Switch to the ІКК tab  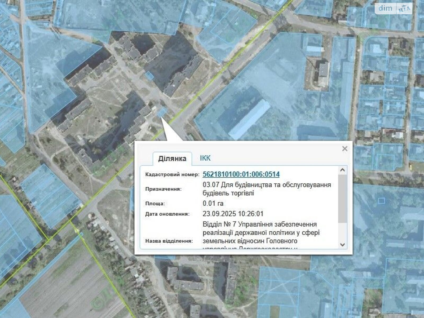click(x=206, y=158)
